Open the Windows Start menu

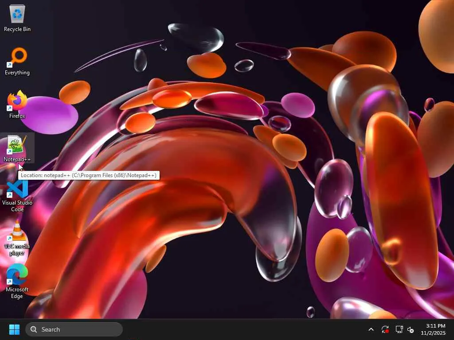coord(14,329)
